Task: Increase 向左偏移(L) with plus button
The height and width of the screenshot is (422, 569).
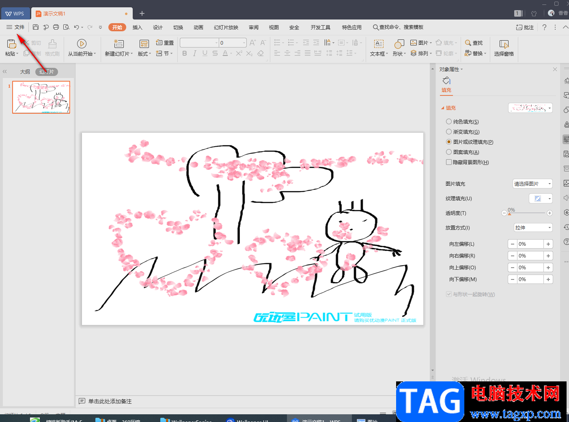Action: point(548,244)
